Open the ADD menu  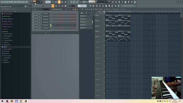pyautogui.click(x=7, y=2)
